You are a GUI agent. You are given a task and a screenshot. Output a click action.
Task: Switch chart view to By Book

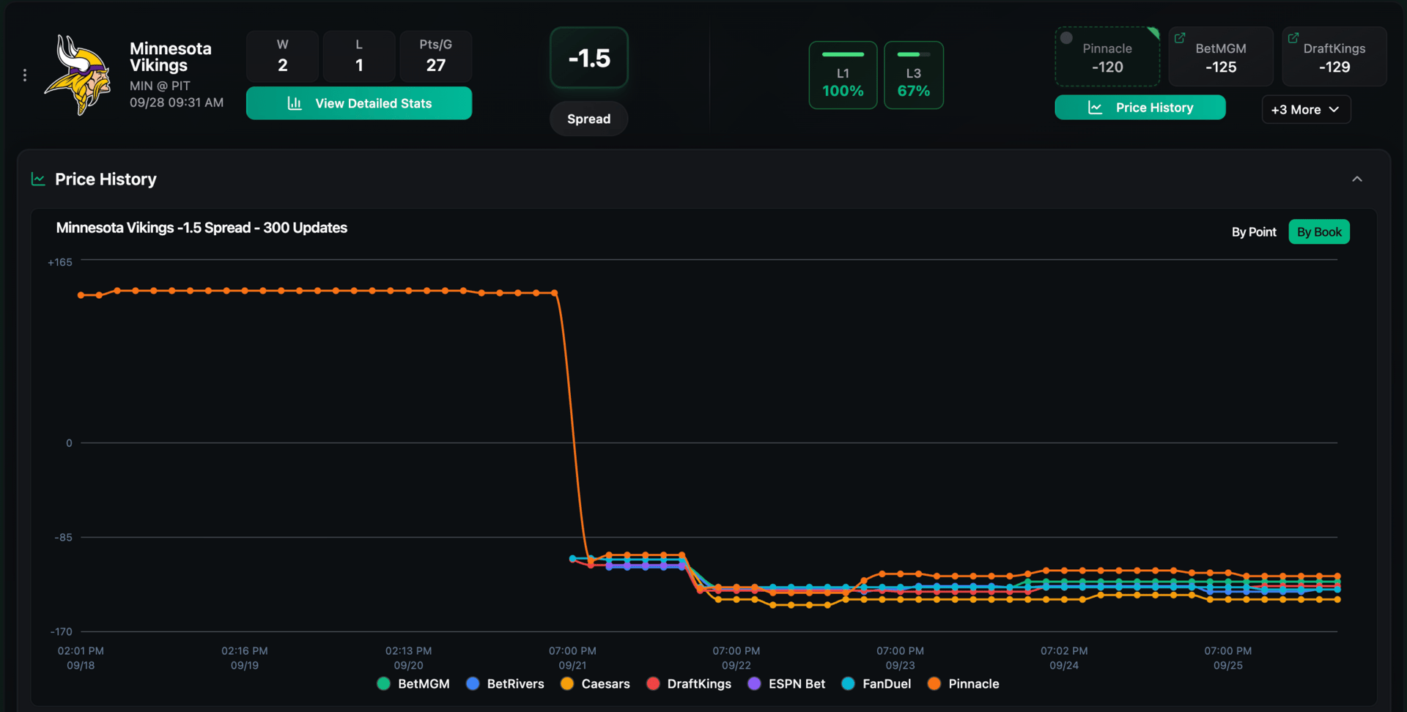click(x=1319, y=232)
